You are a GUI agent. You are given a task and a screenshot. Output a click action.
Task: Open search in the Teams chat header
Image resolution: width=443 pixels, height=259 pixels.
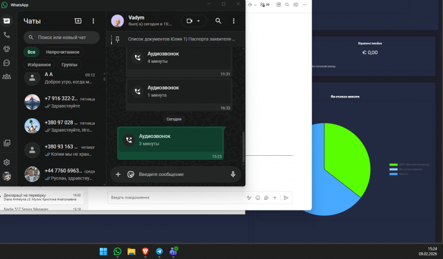(x=287, y=5)
